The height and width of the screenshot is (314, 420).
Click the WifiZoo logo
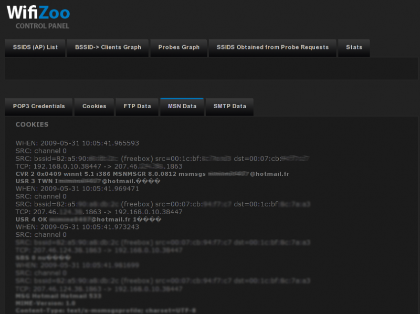38,12
